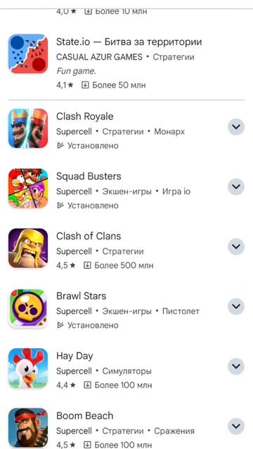Select the Clash of Clans barbarian icon
Screen dimensions: 253x449
coord(28,248)
